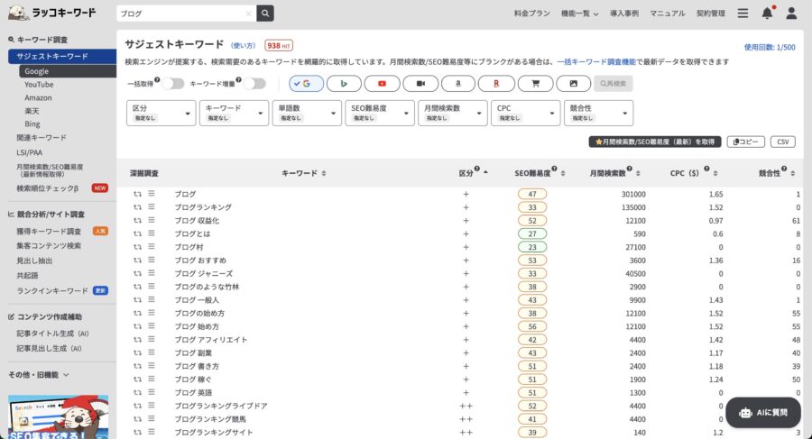Open the sidebar promotional banner image

click(x=58, y=417)
